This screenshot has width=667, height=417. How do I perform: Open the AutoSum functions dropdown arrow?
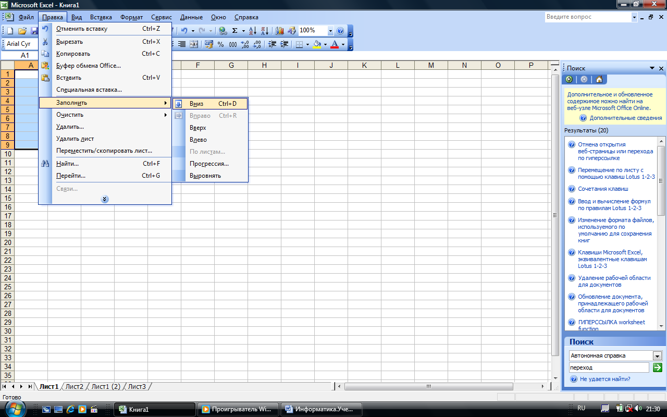coord(243,31)
